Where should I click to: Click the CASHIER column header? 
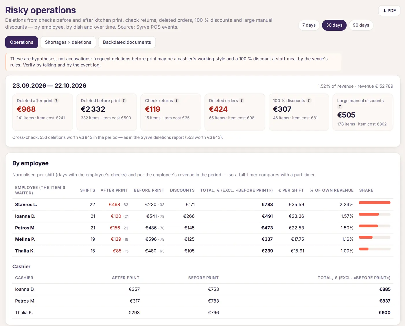pyautogui.click(x=24, y=278)
